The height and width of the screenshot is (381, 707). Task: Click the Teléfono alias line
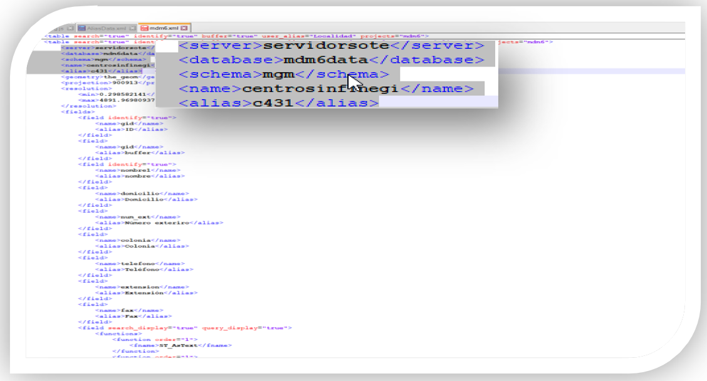click(x=144, y=269)
